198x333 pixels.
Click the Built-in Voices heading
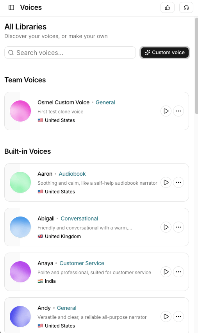tap(28, 151)
